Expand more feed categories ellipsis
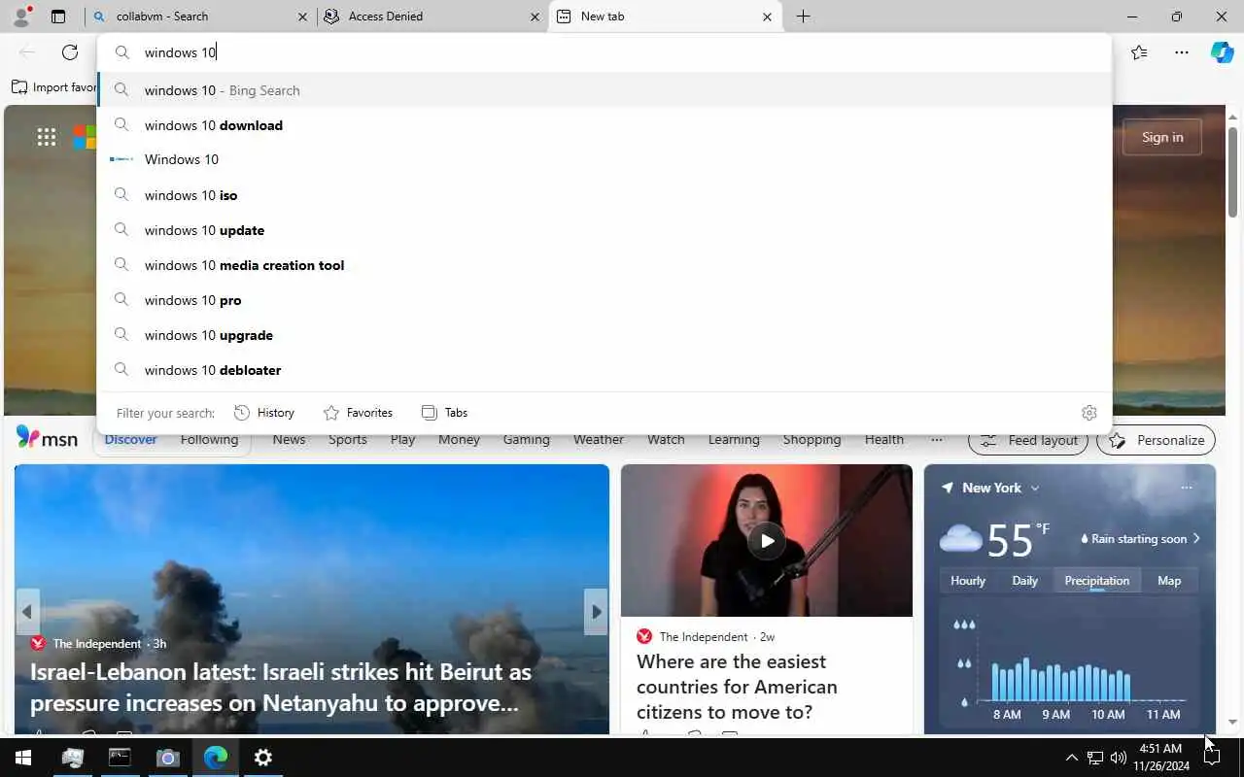Viewport: 1244px width, 777px height. (936, 440)
